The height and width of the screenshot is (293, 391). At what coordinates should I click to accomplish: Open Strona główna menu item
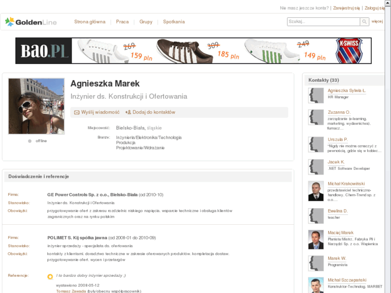[90, 22]
